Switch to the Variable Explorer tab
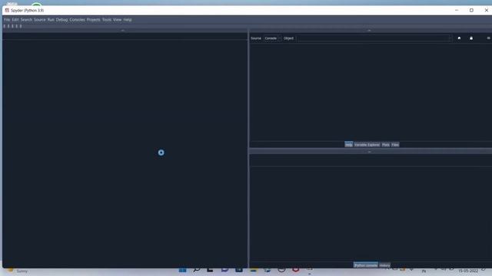This screenshot has width=492, height=276. [x=367, y=145]
